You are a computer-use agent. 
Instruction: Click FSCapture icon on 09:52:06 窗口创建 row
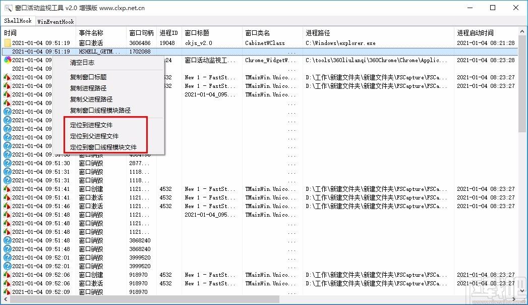(x=8, y=275)
